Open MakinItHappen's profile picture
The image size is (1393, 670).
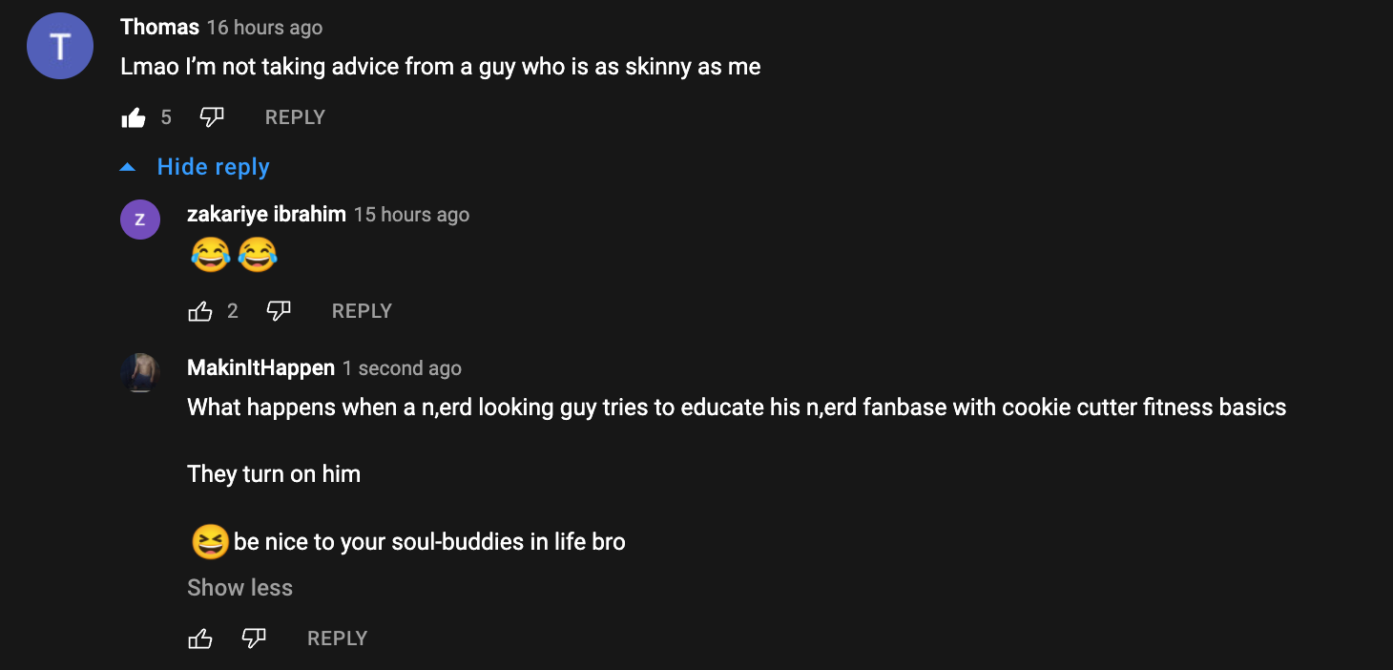tap(140, 373)
